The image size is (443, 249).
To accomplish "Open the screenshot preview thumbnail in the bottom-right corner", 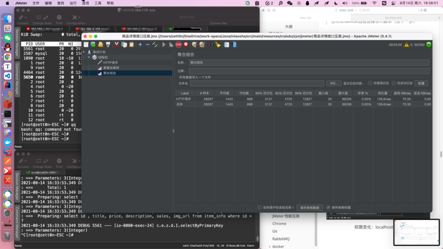I will click(417, 232).
